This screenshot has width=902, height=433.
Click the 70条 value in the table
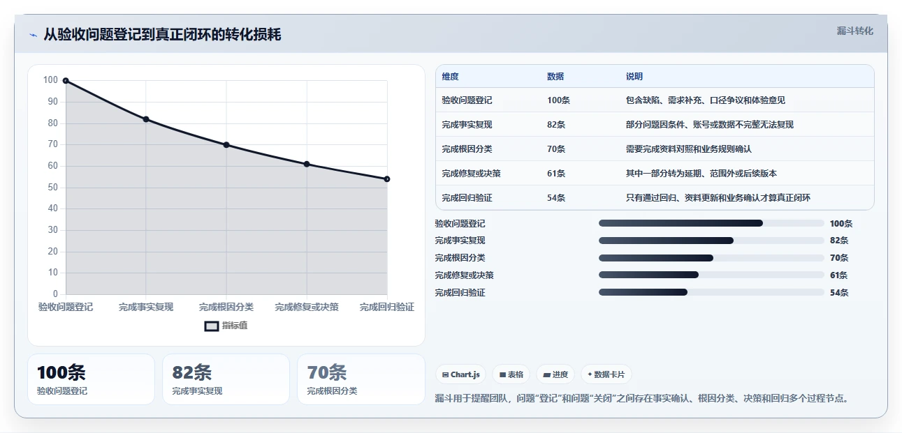click(x=556, y=149)
